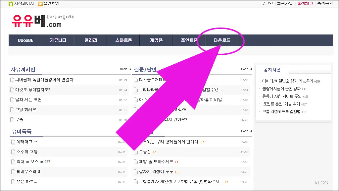Screen dimensions: 339x191
Task: Click the 로그인 link
Action: [267, 3]
